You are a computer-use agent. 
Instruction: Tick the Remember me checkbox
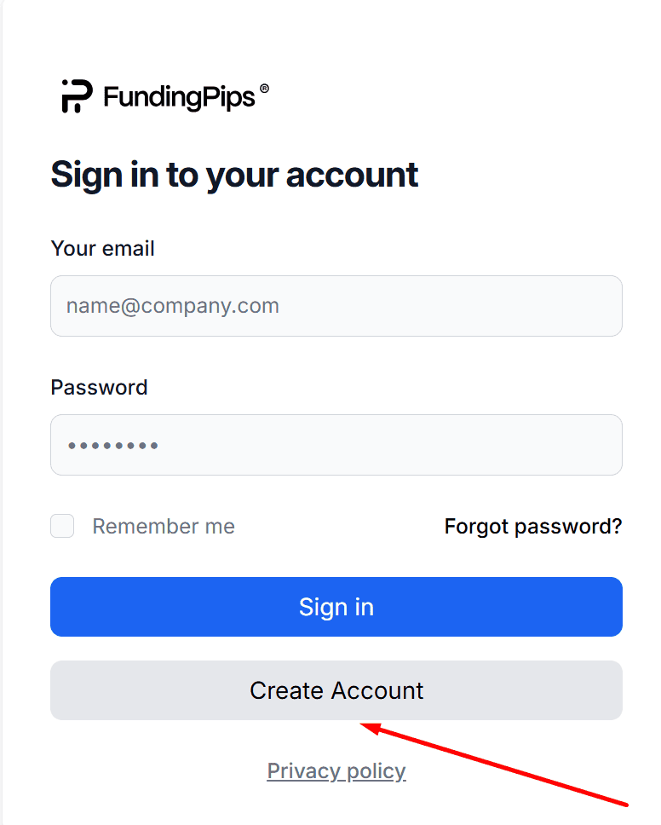click(x=62, y=526)
